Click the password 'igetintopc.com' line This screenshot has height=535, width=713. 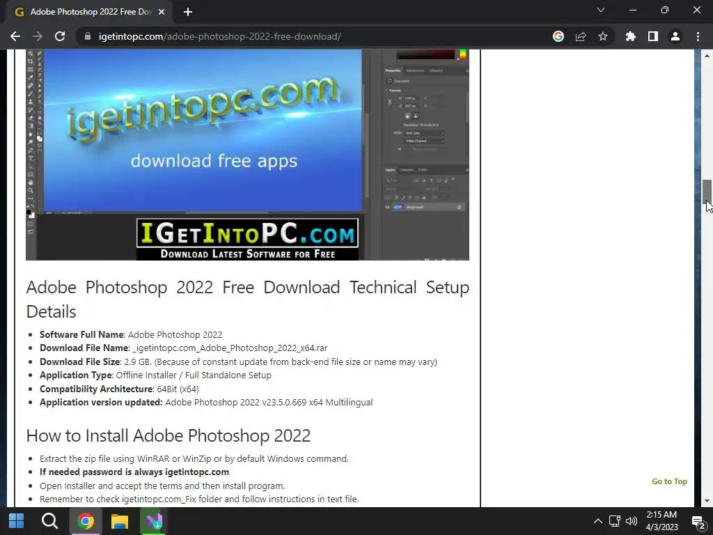[x=134, y=472]
